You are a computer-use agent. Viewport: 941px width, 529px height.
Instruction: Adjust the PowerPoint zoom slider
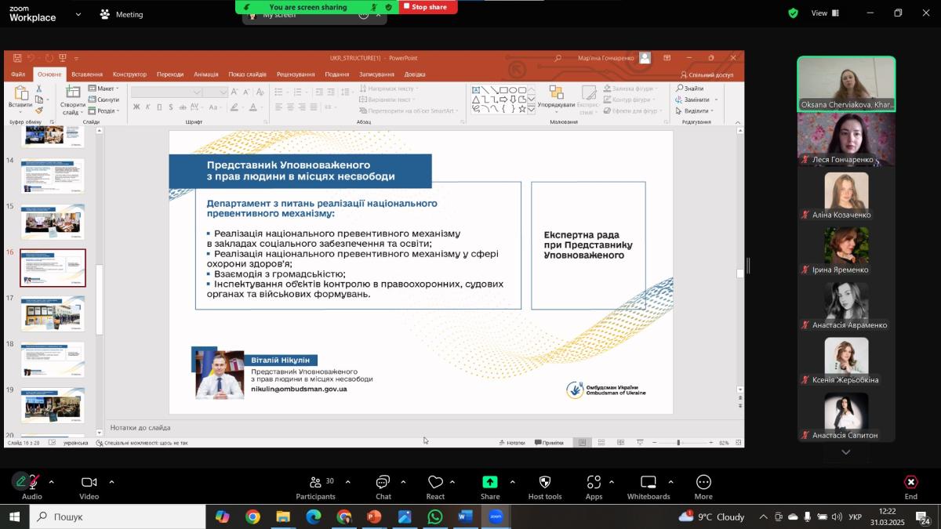[x=678, y=443]
